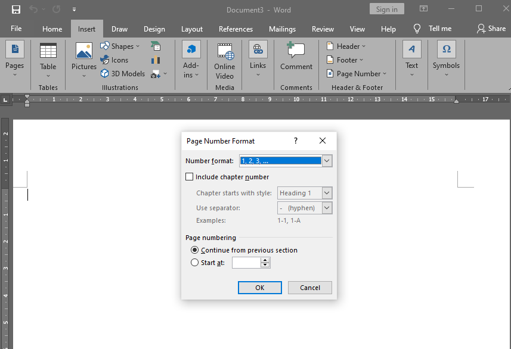This screenshot has height=349, width=511.
Task: Click the Online Video tool
Action: click(x=225, y=60)
